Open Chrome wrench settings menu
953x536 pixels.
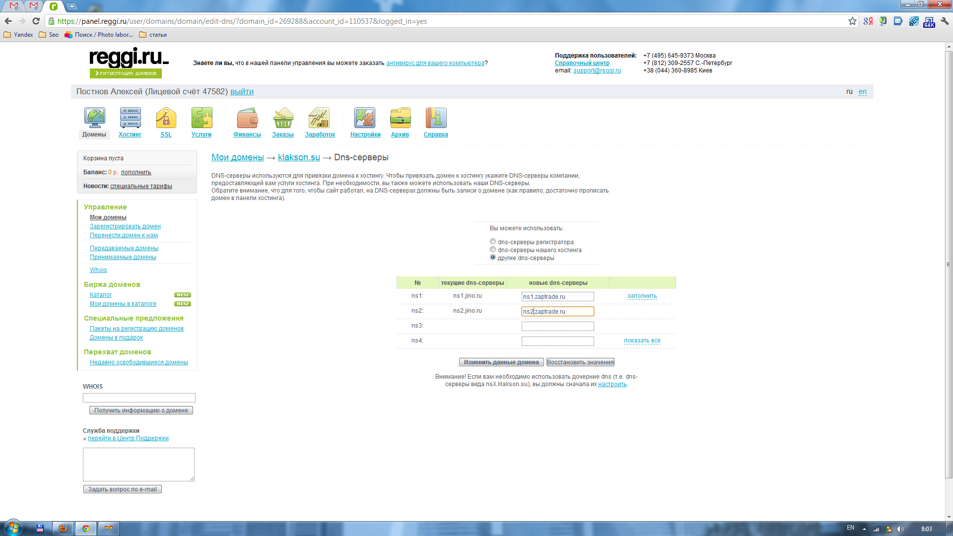coord(945,21)
